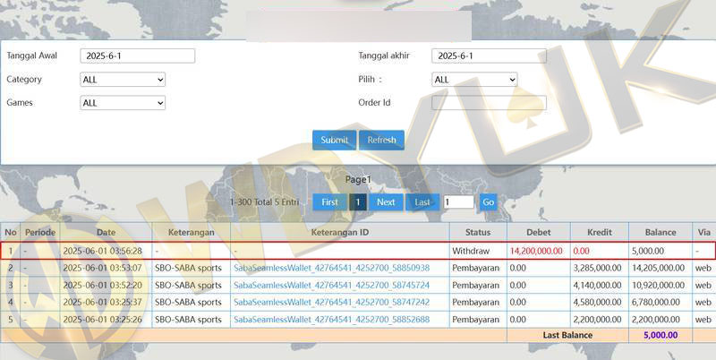Viewport: 716px width, 360px height.
Task: Open link ending 58747242
Action: click(x=331, y=302)
